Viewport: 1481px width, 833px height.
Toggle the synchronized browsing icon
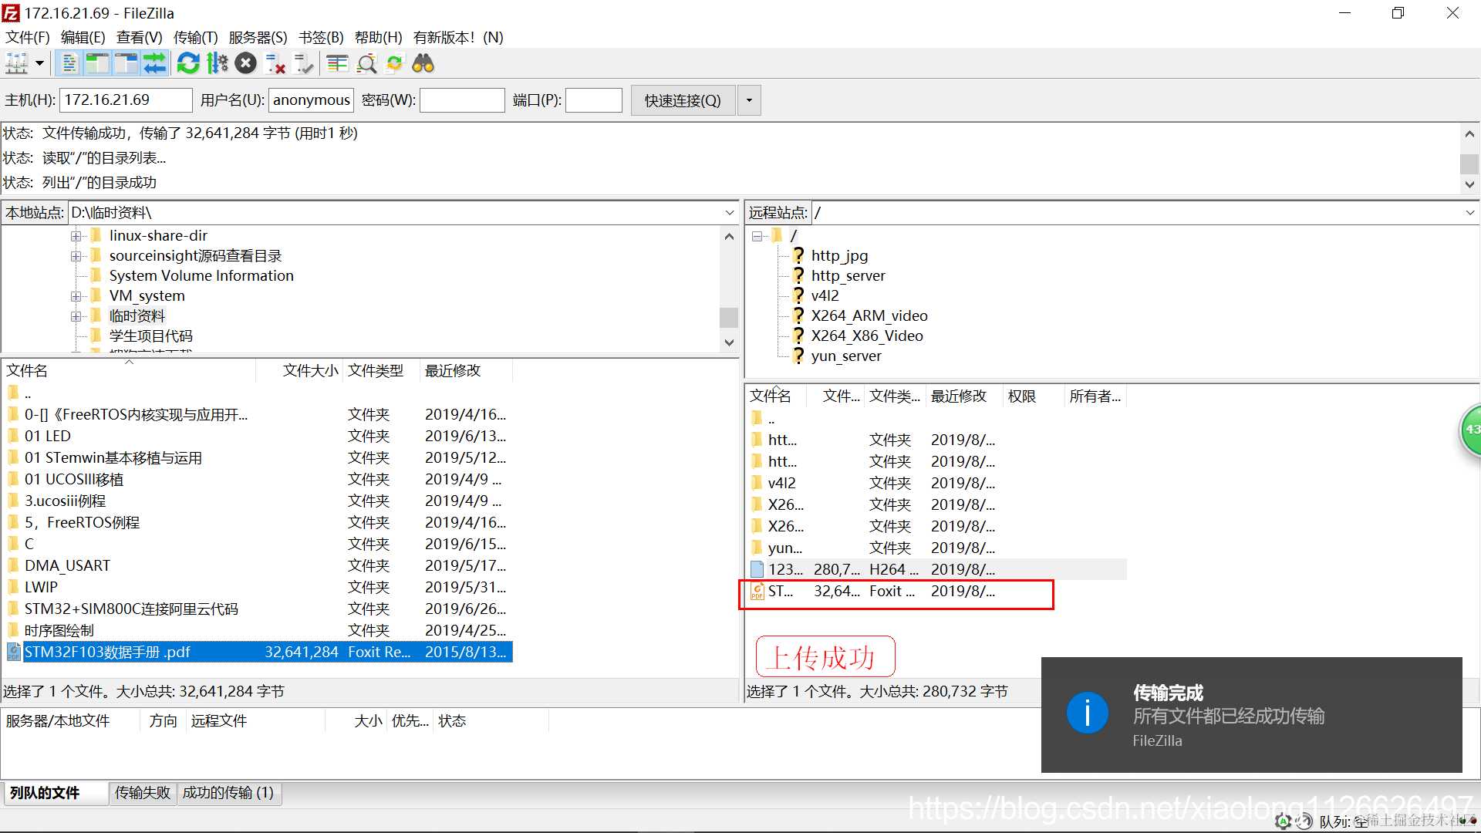click(x=394, y=63)
